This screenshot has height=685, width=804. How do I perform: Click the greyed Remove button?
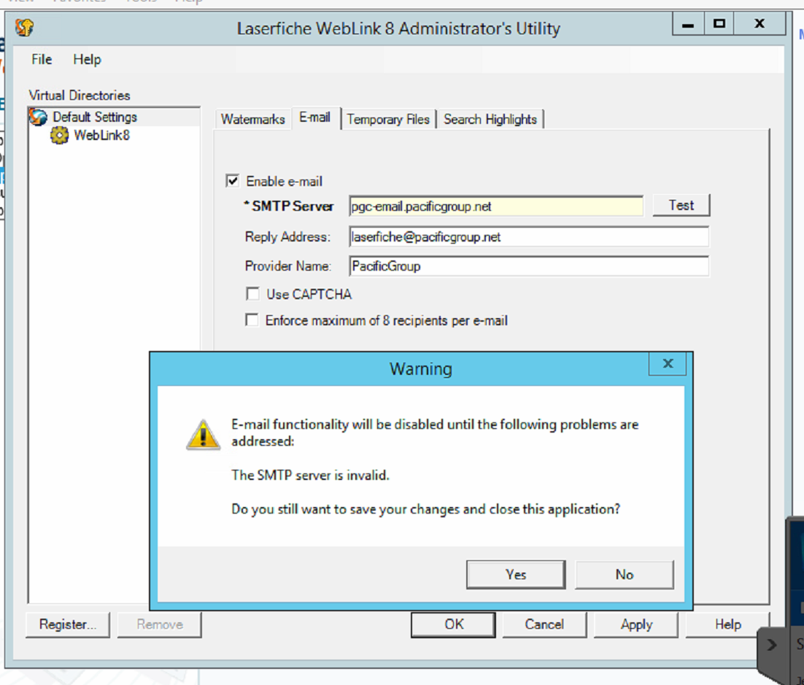(x=160, y=624)
